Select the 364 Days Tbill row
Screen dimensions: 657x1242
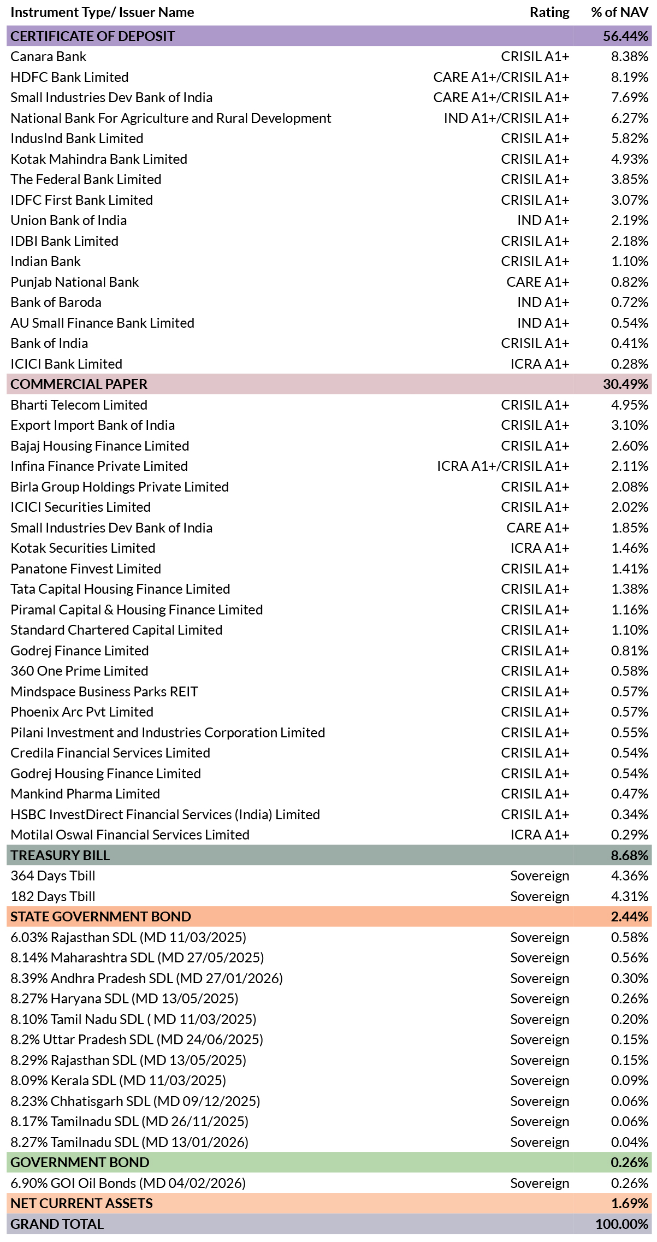329,876
